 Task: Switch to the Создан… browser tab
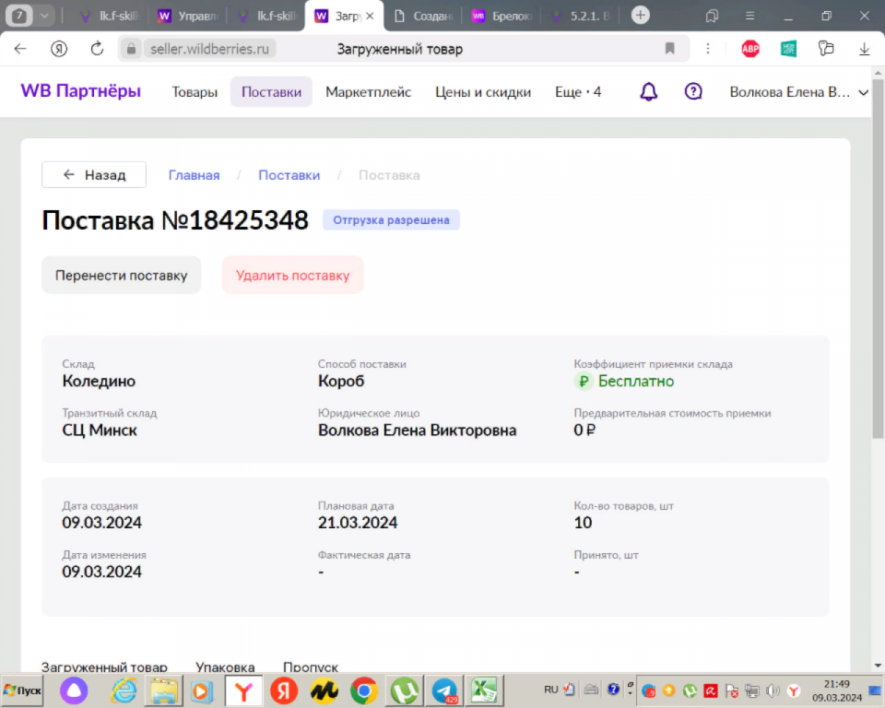(424, 16)
